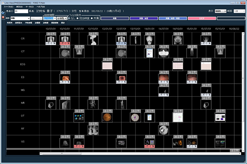Open the OT 13/01/01 fundus photo thumbnail

click(x=107, y=117)
